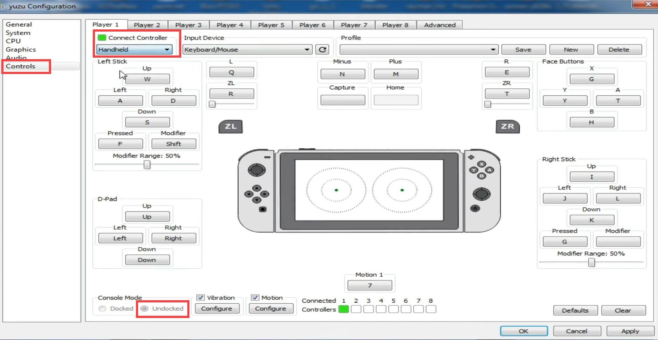Toggle connected controller 8 box
Viewport: 658px width, 340px height.
431,309
